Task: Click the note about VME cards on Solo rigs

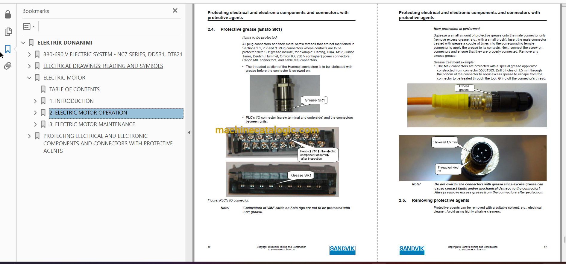Action: [296, 210]
